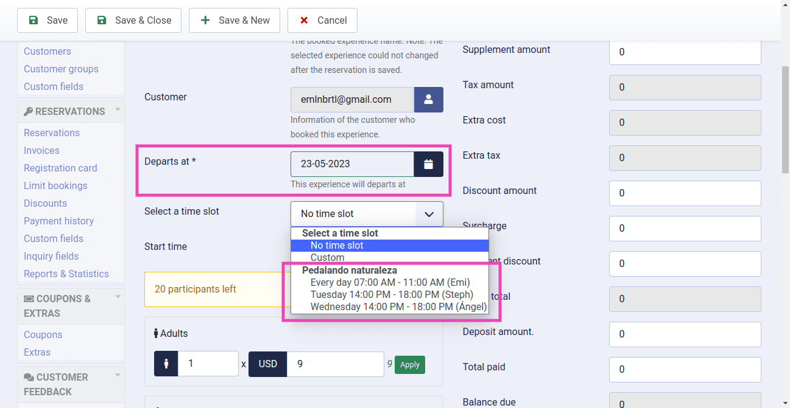
Task: Click the Save & Close button
Action: coord(133,21)
